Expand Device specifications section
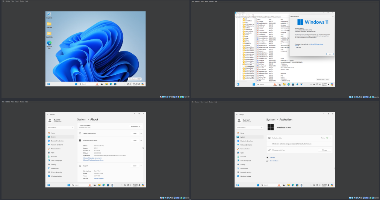The image size is (380, 200). click(141, 133)
